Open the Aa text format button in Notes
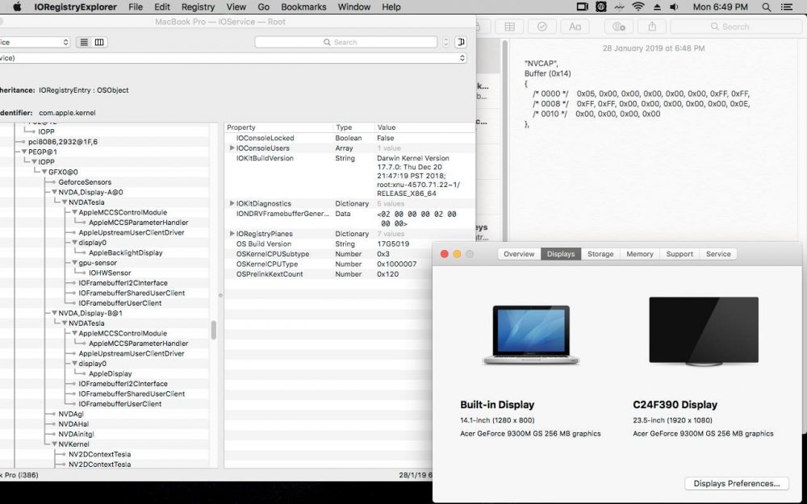This screenshot has height=504, width=807. pos(575,27)
